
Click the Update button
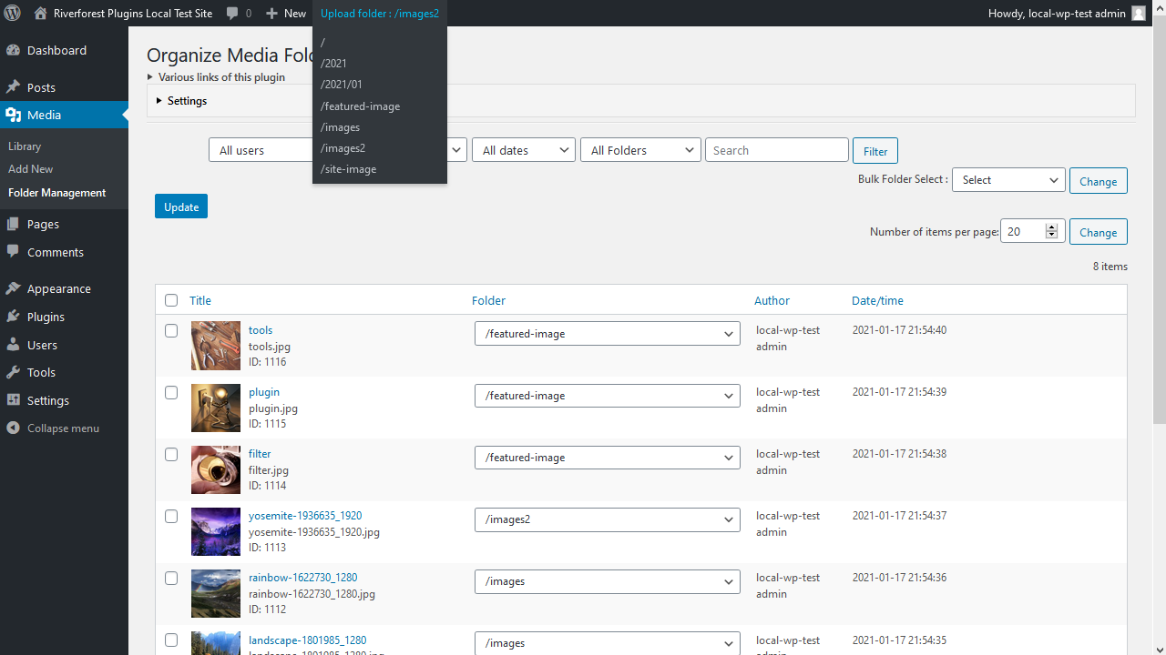(x=181, y=207)
